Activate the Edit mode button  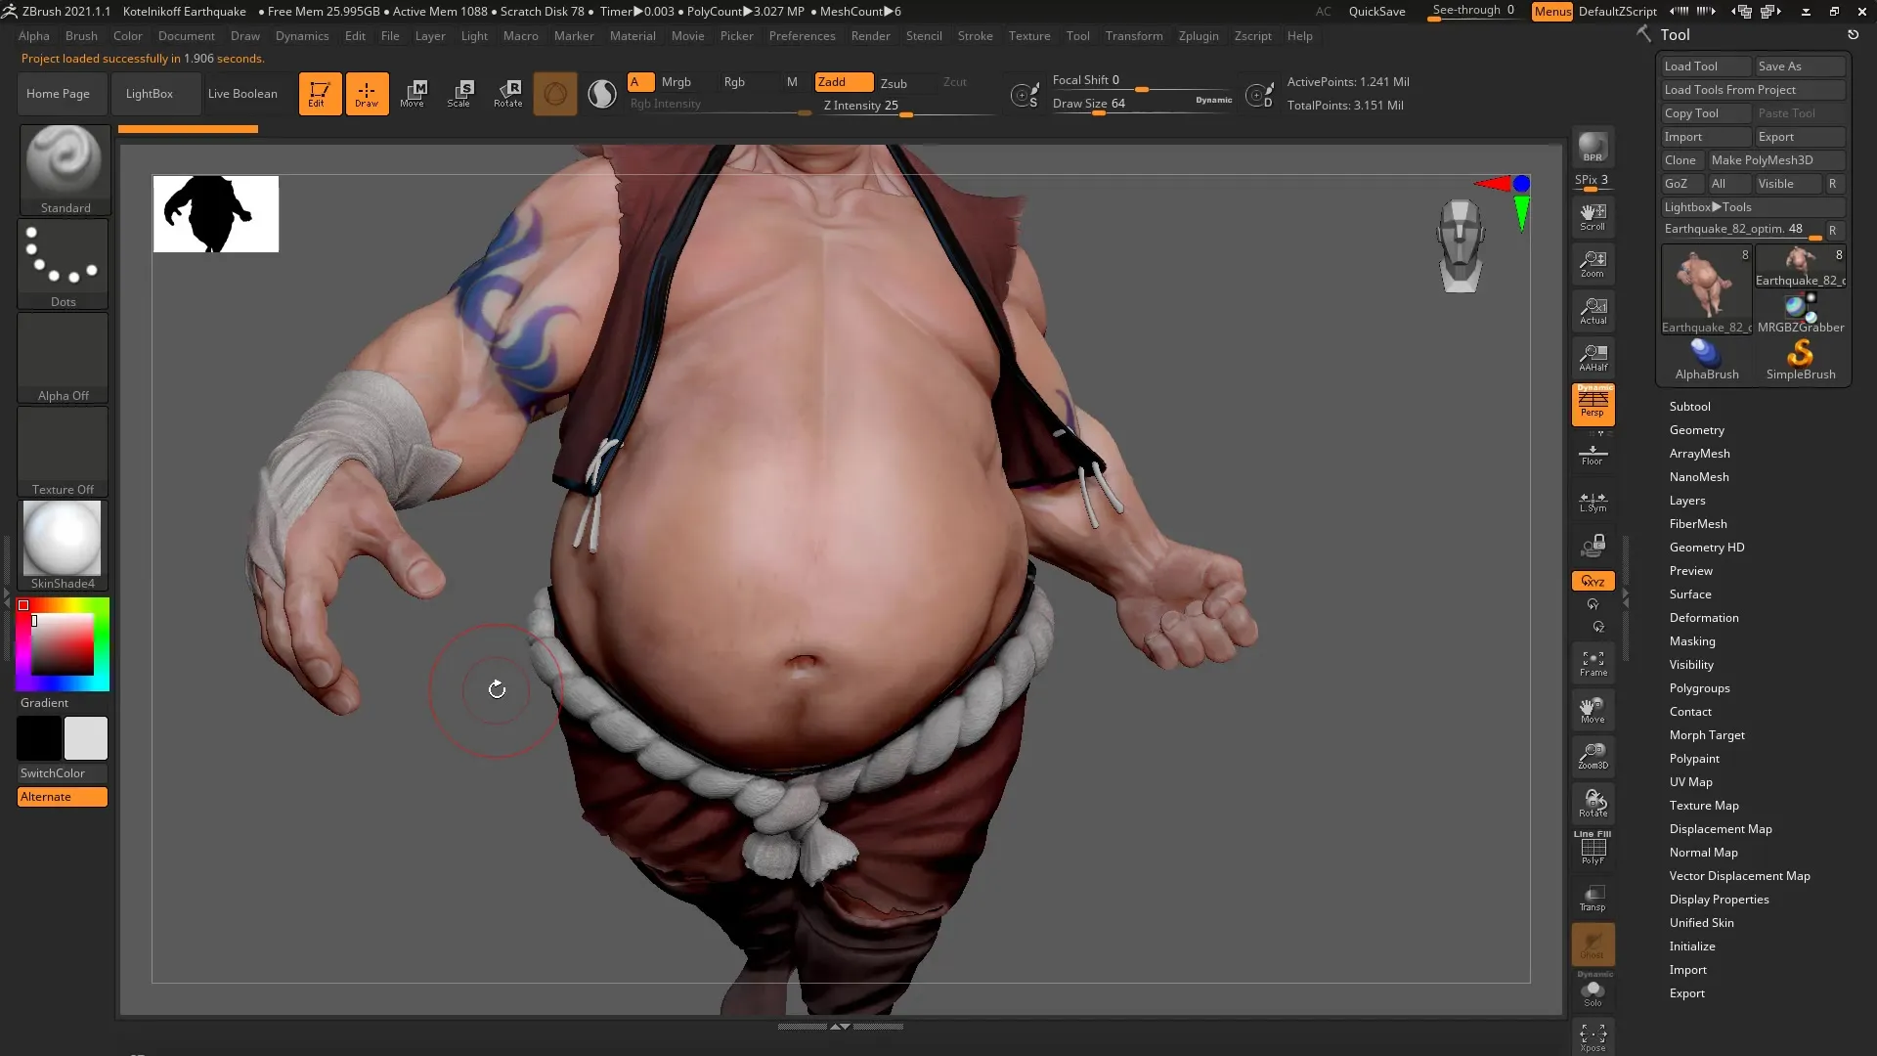320,94
